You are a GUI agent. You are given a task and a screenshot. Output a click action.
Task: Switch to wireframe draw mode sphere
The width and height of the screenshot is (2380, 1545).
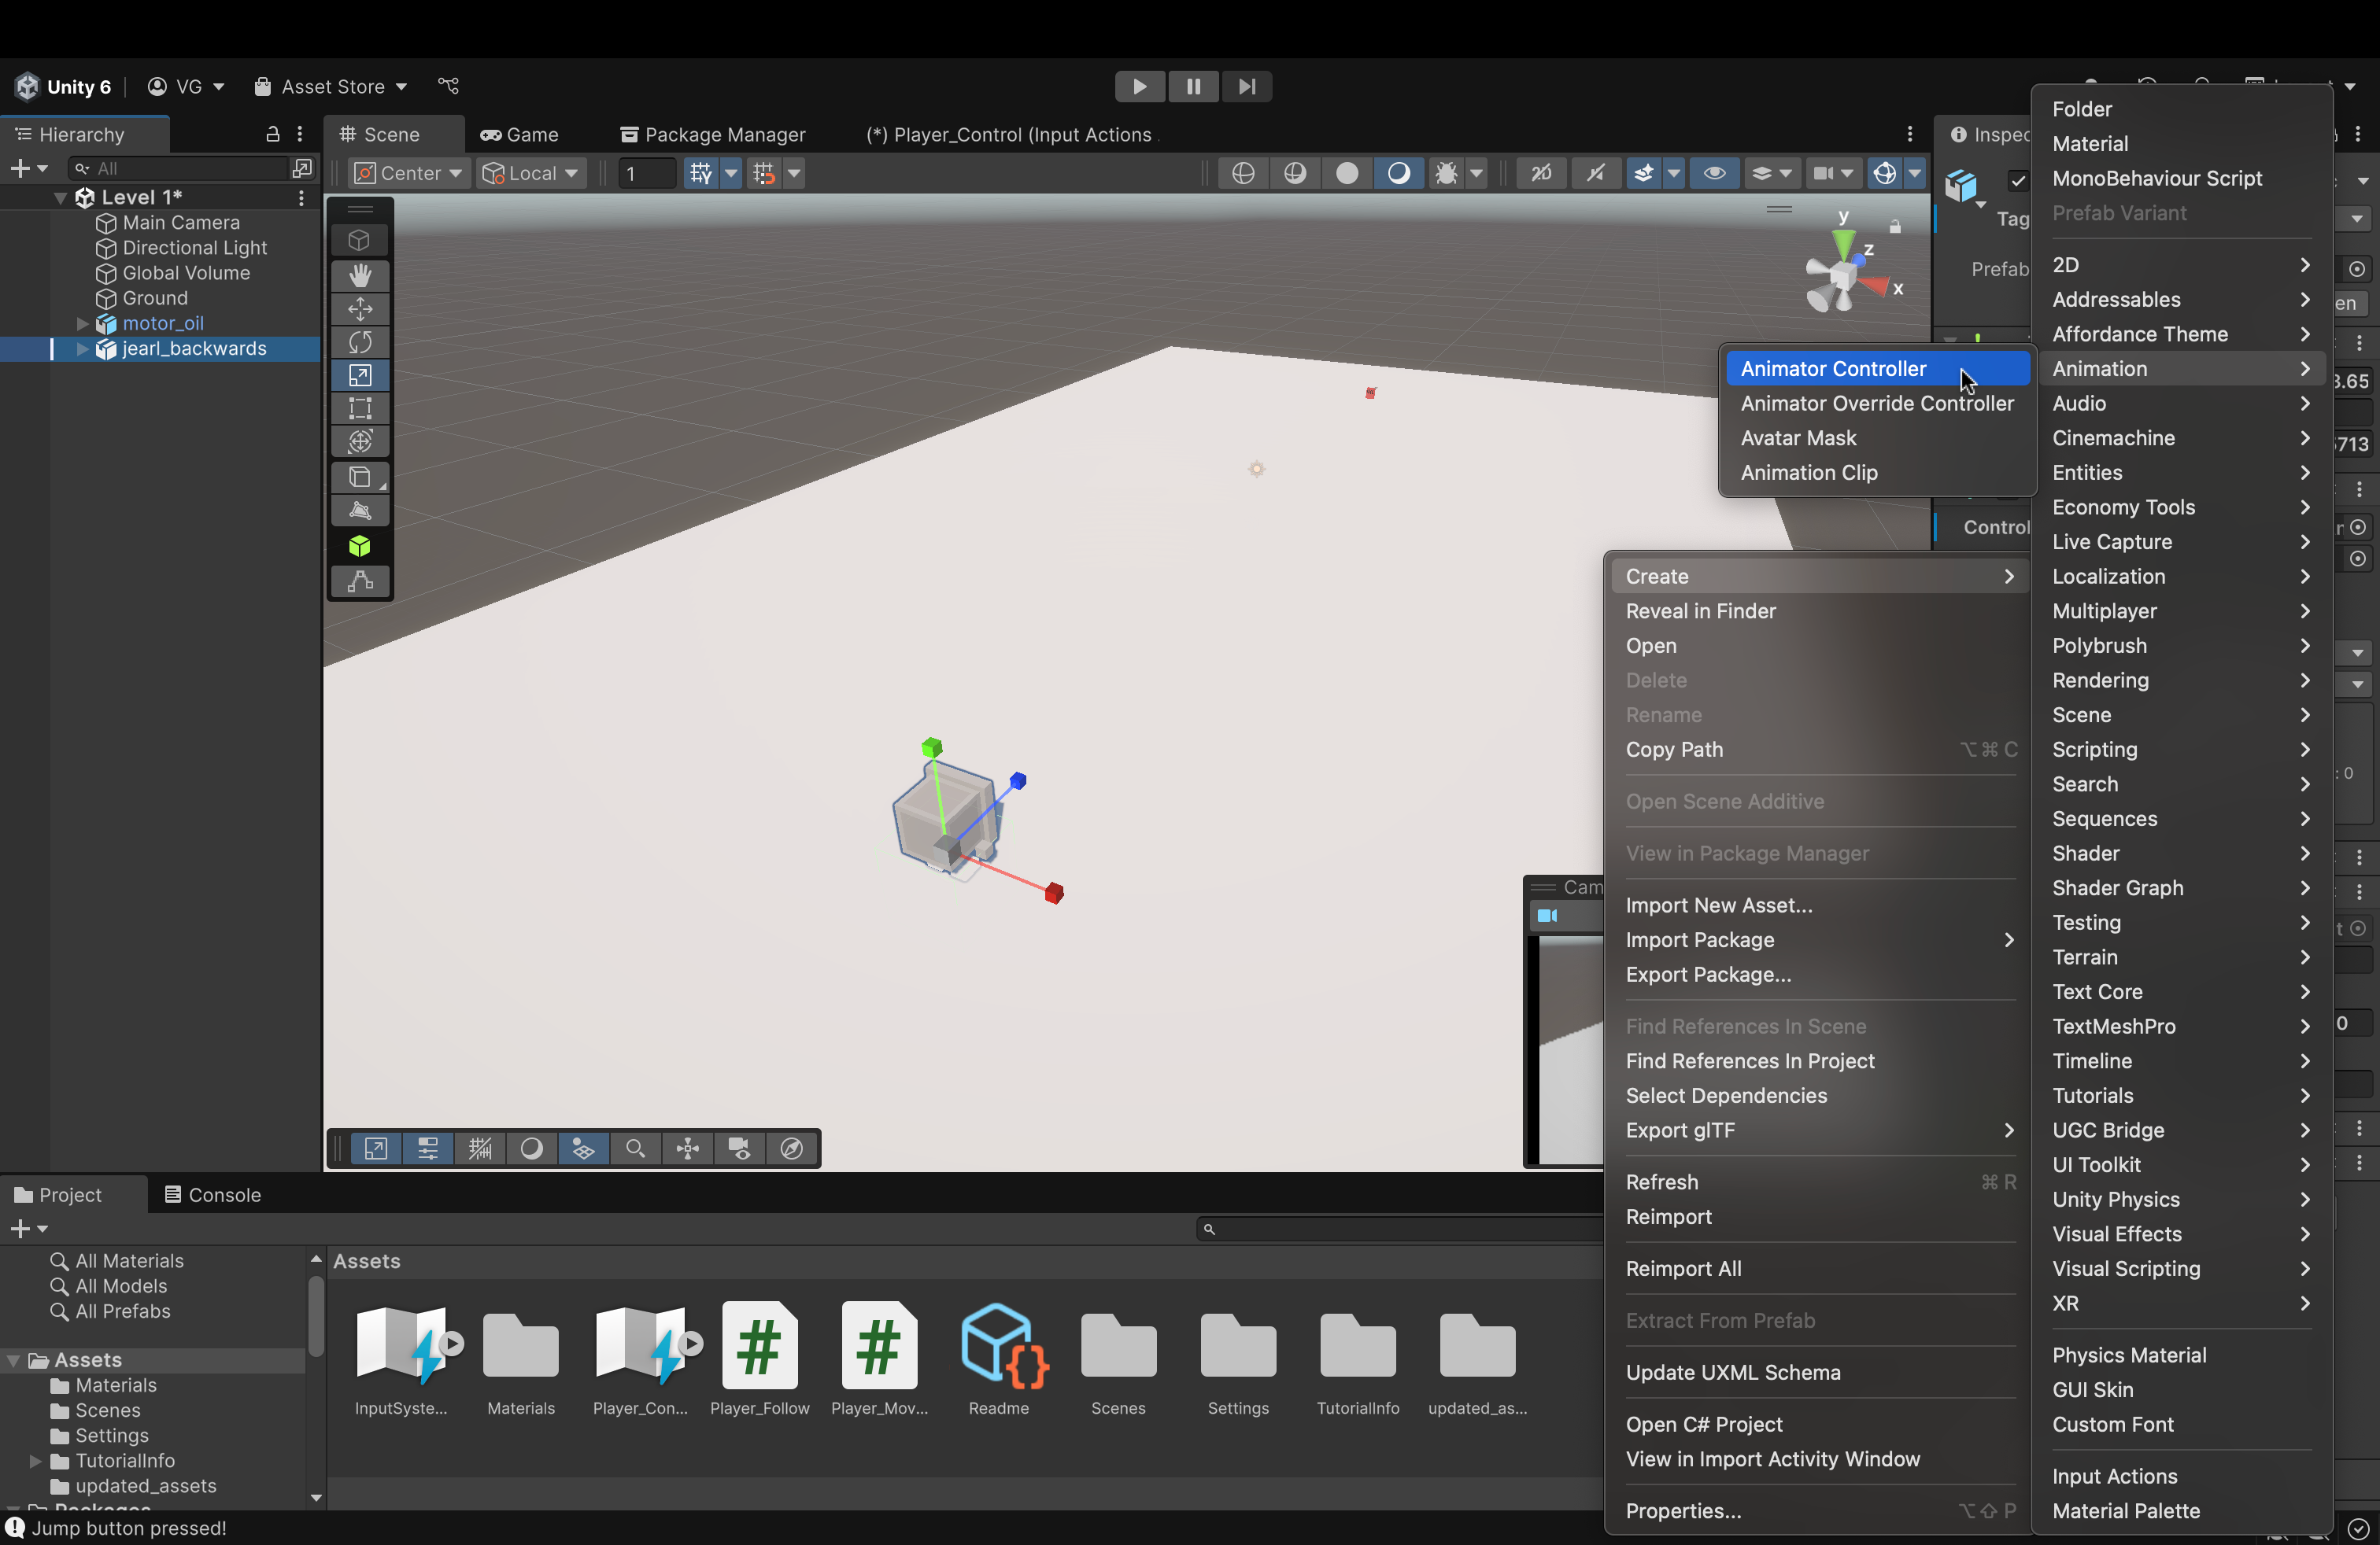pyautogui.click(x=1243, y=174)
